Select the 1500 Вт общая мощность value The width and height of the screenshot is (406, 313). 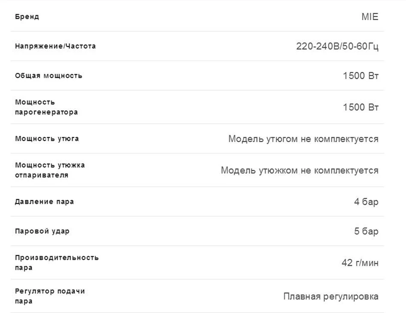tap(361, 76)
